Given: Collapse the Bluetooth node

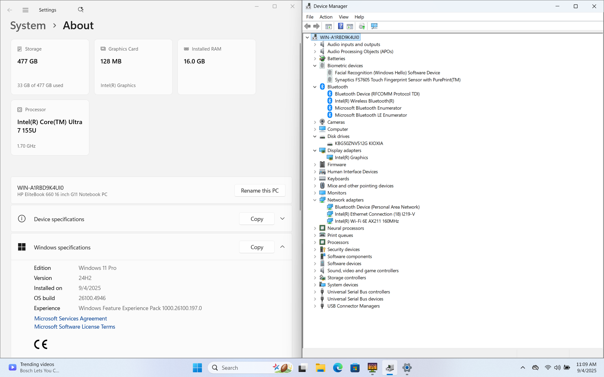Looking at the screenshot, I should (x=315, y=87).
